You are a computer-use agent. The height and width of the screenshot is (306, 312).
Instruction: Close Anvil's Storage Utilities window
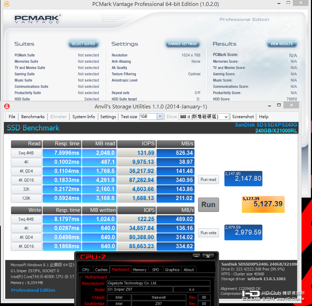(x=291, y=105)
